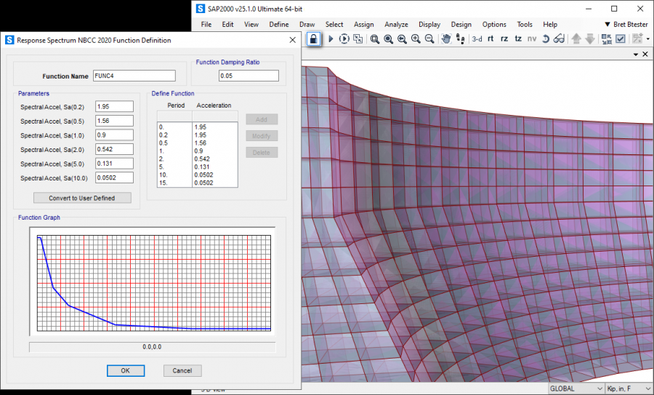This screenshot has height=395, width=654.
Task: Move up in list with up arrow
Action: click(576, 39)
